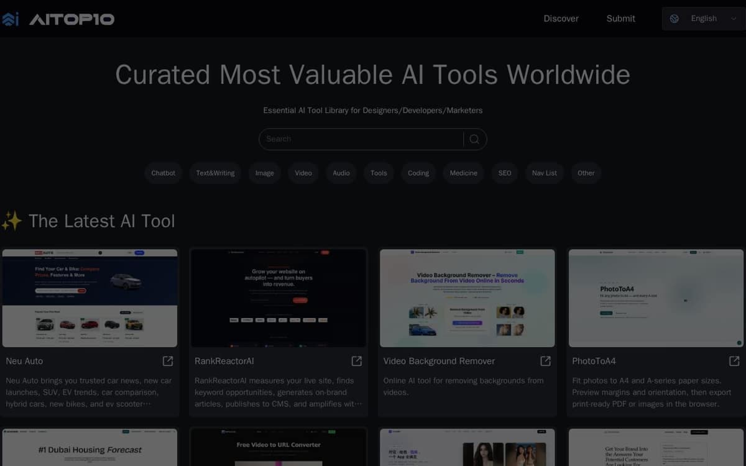Click the AITOP10 logo icon
The width and height of the screenshot is (746, 466).
(11, 19)
